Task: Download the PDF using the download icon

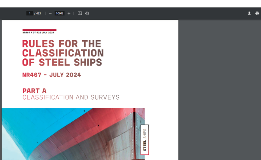Action: [x=249, y=13]
